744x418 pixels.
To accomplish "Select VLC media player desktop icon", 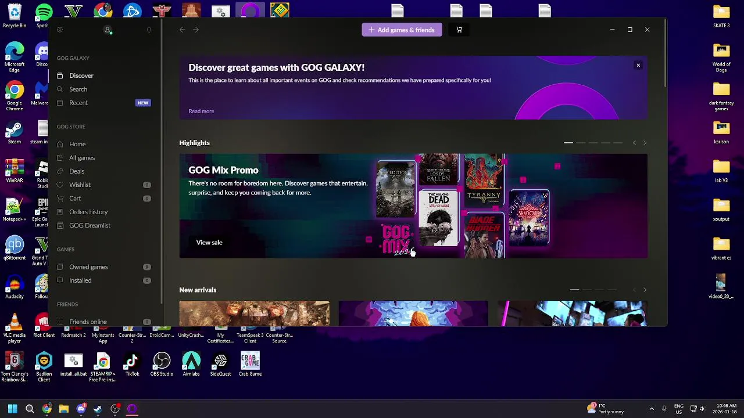I will click(15, 329).
